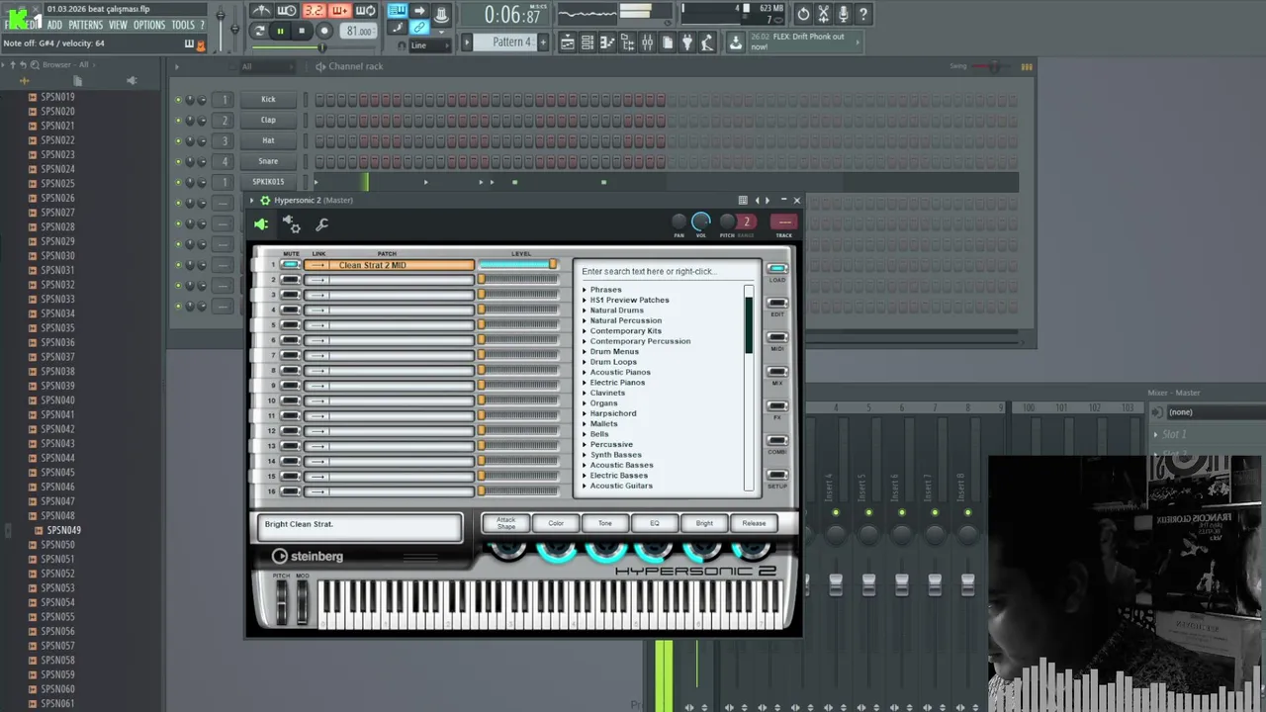Viewport: 1266px width, 712px height.
Task: Open the mixer view icon
Action: [x=647, y=43]
